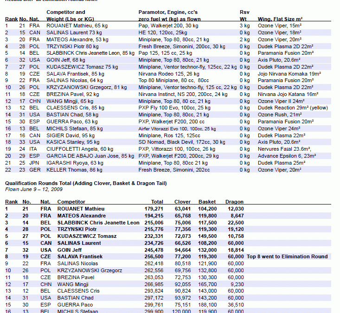This screenshot has height=313, width=340.
Task: Select the 'Advance Epsilon 6, 23m²' wing entry
Action: (286, 156)
